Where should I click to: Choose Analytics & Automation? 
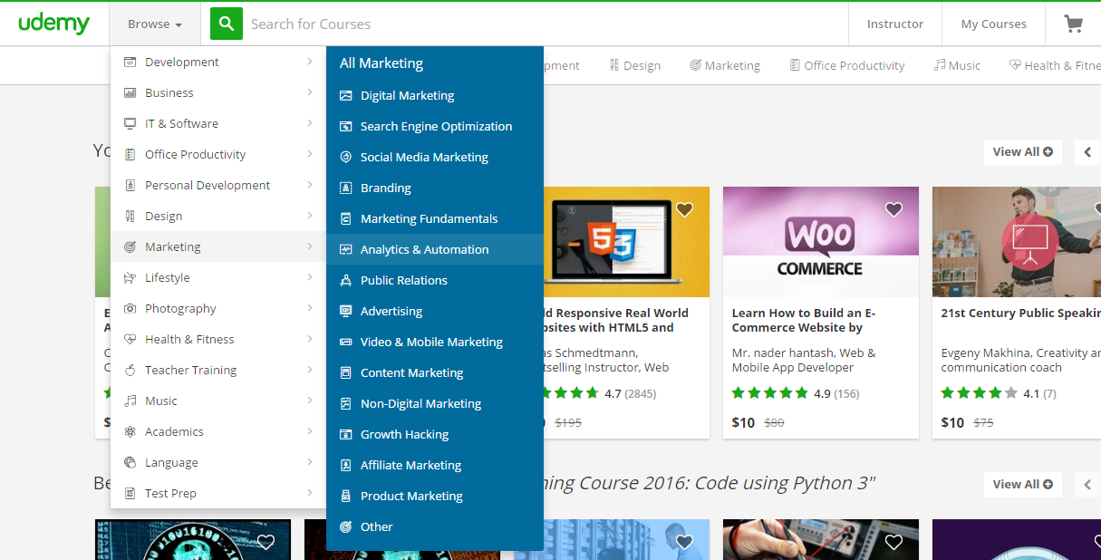pos(435,249)
